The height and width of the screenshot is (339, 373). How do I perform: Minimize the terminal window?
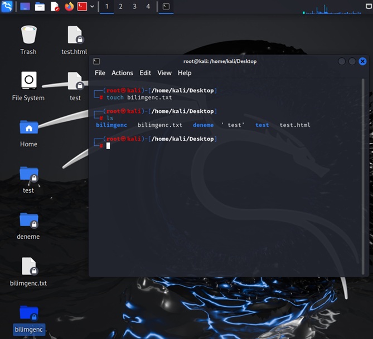pos(342,62)
